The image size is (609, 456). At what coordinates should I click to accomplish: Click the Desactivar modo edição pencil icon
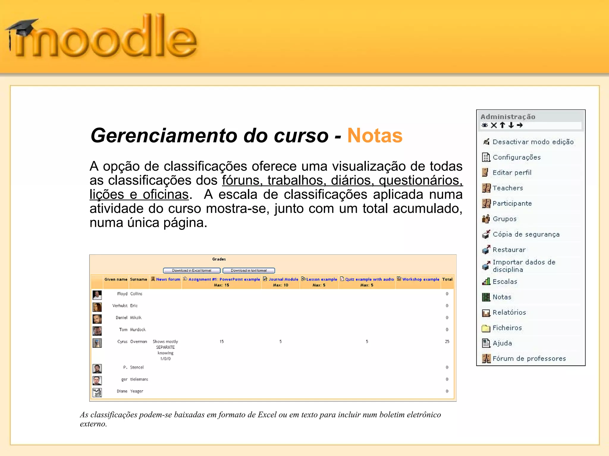(486, 142)
